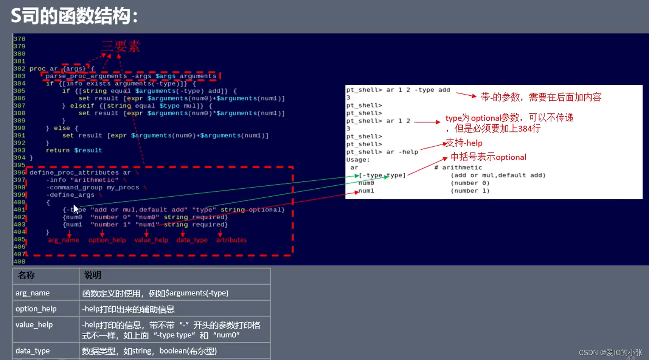649x360 pixels.
Task: Click the red "value_help" label below the code
Action: (151, 240)
